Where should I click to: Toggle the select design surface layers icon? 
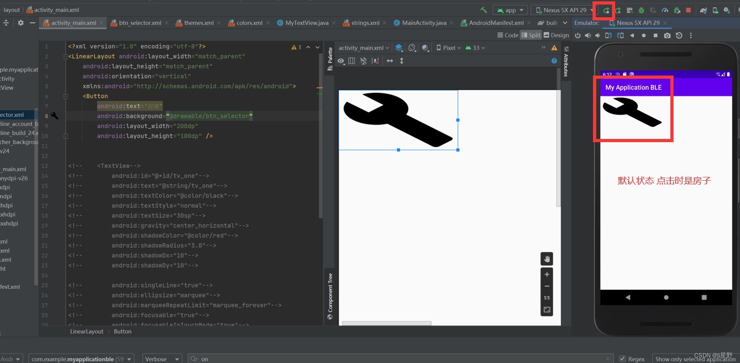click(x=398, y=48)
